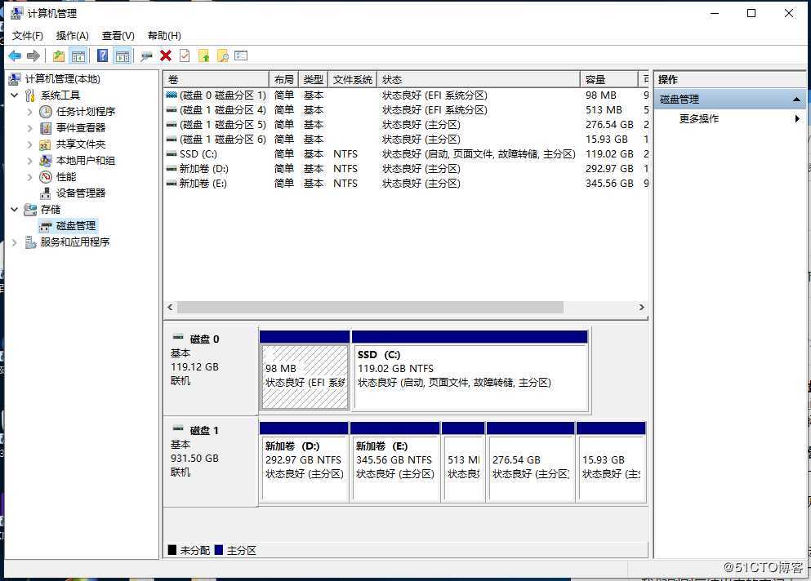Sort by the 文件系统 column header

[x=352, y=80]
